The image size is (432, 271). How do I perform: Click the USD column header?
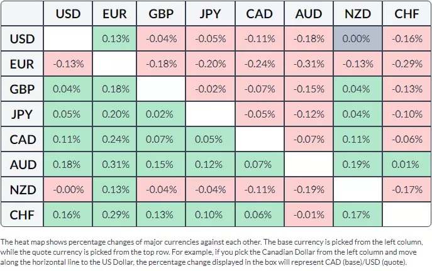tap(68, 14)
